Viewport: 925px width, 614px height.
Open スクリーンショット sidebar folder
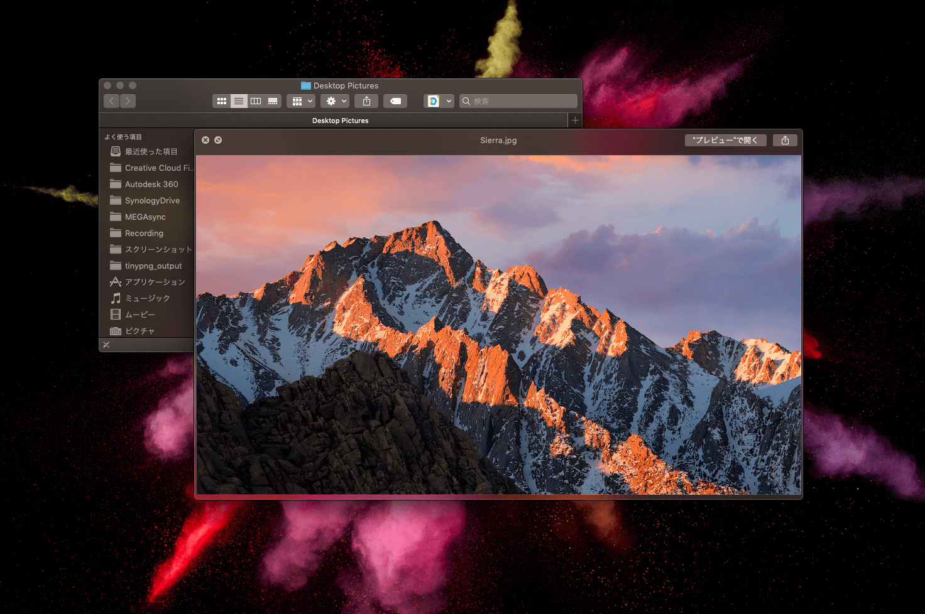(x=151, y=249)
